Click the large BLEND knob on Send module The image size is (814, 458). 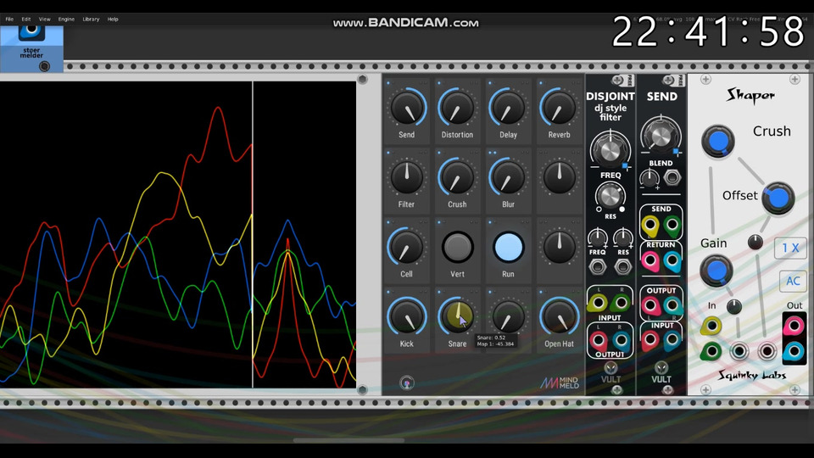point(661,136)
